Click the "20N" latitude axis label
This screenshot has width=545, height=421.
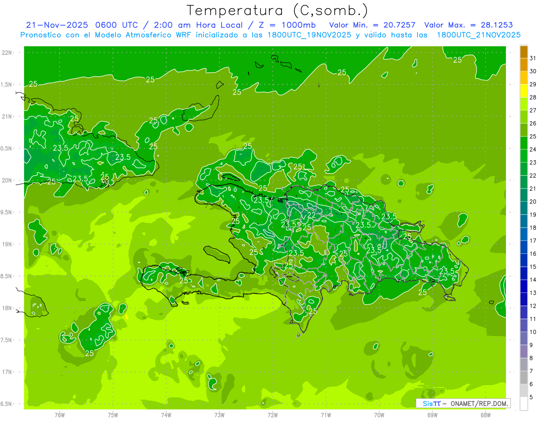[7, 181]
